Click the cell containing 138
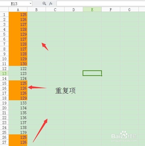The height and width of the screenshot is (146, 145). coord(18,127)
